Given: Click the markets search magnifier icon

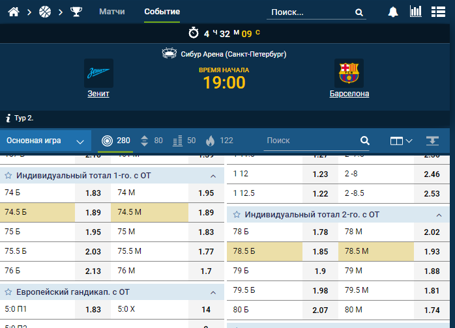Looking at the screenshot, I should tap(365, 141).
